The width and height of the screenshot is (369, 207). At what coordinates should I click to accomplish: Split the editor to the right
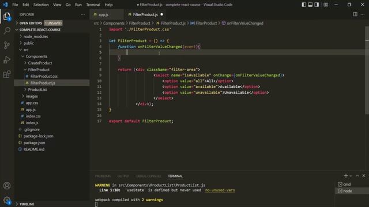point(355,14)
